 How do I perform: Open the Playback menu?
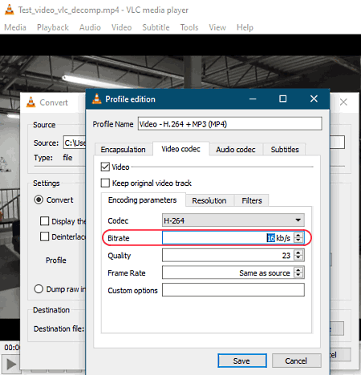pos(53,27)
